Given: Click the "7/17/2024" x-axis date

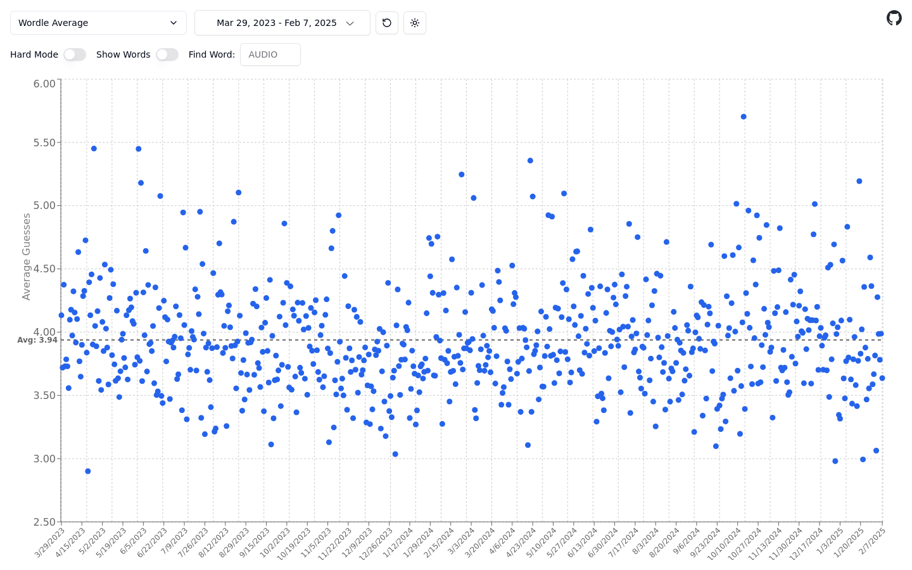Looking at the screenshot, I should (624, 543).
